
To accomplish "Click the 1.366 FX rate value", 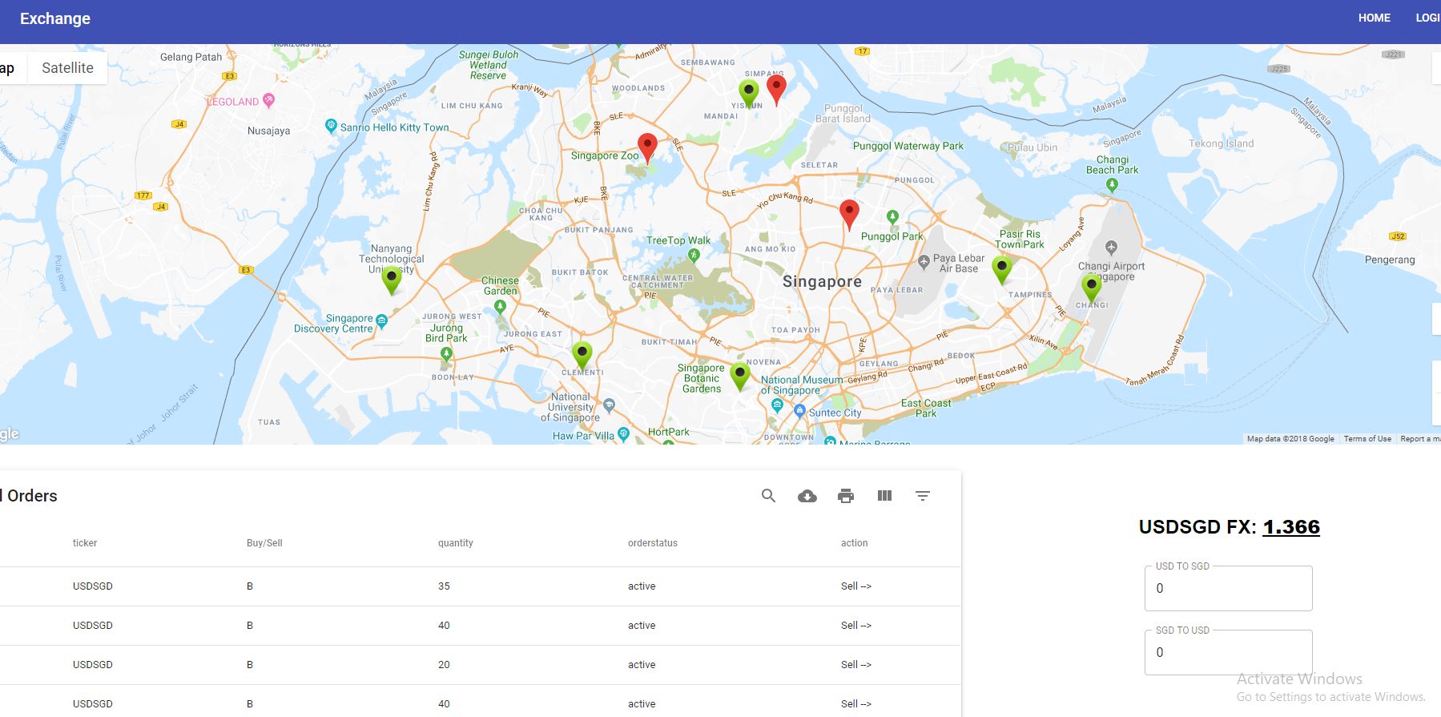I will coord(1291,527).
